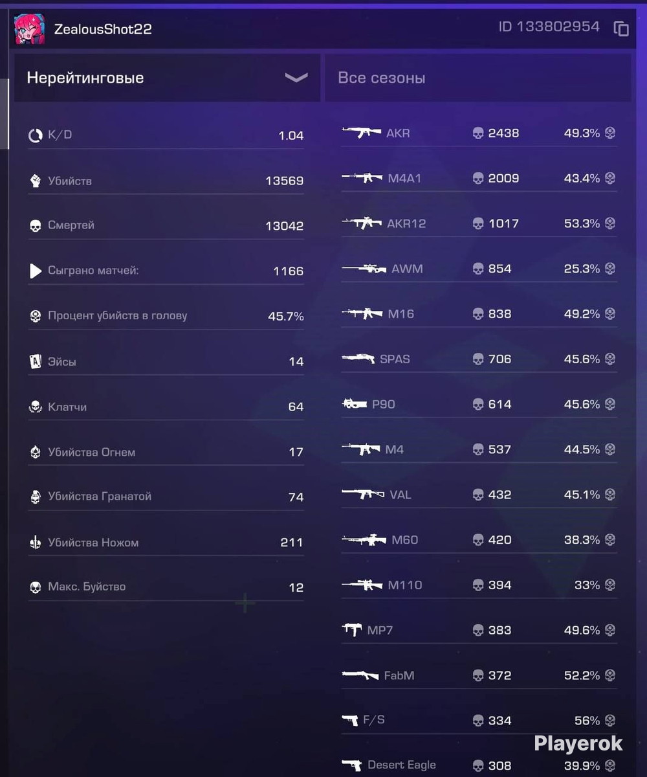Click the SPAS shotgun icon
Image resolution: width=647 pixels, height=777 pixels.
coord(358,359)
